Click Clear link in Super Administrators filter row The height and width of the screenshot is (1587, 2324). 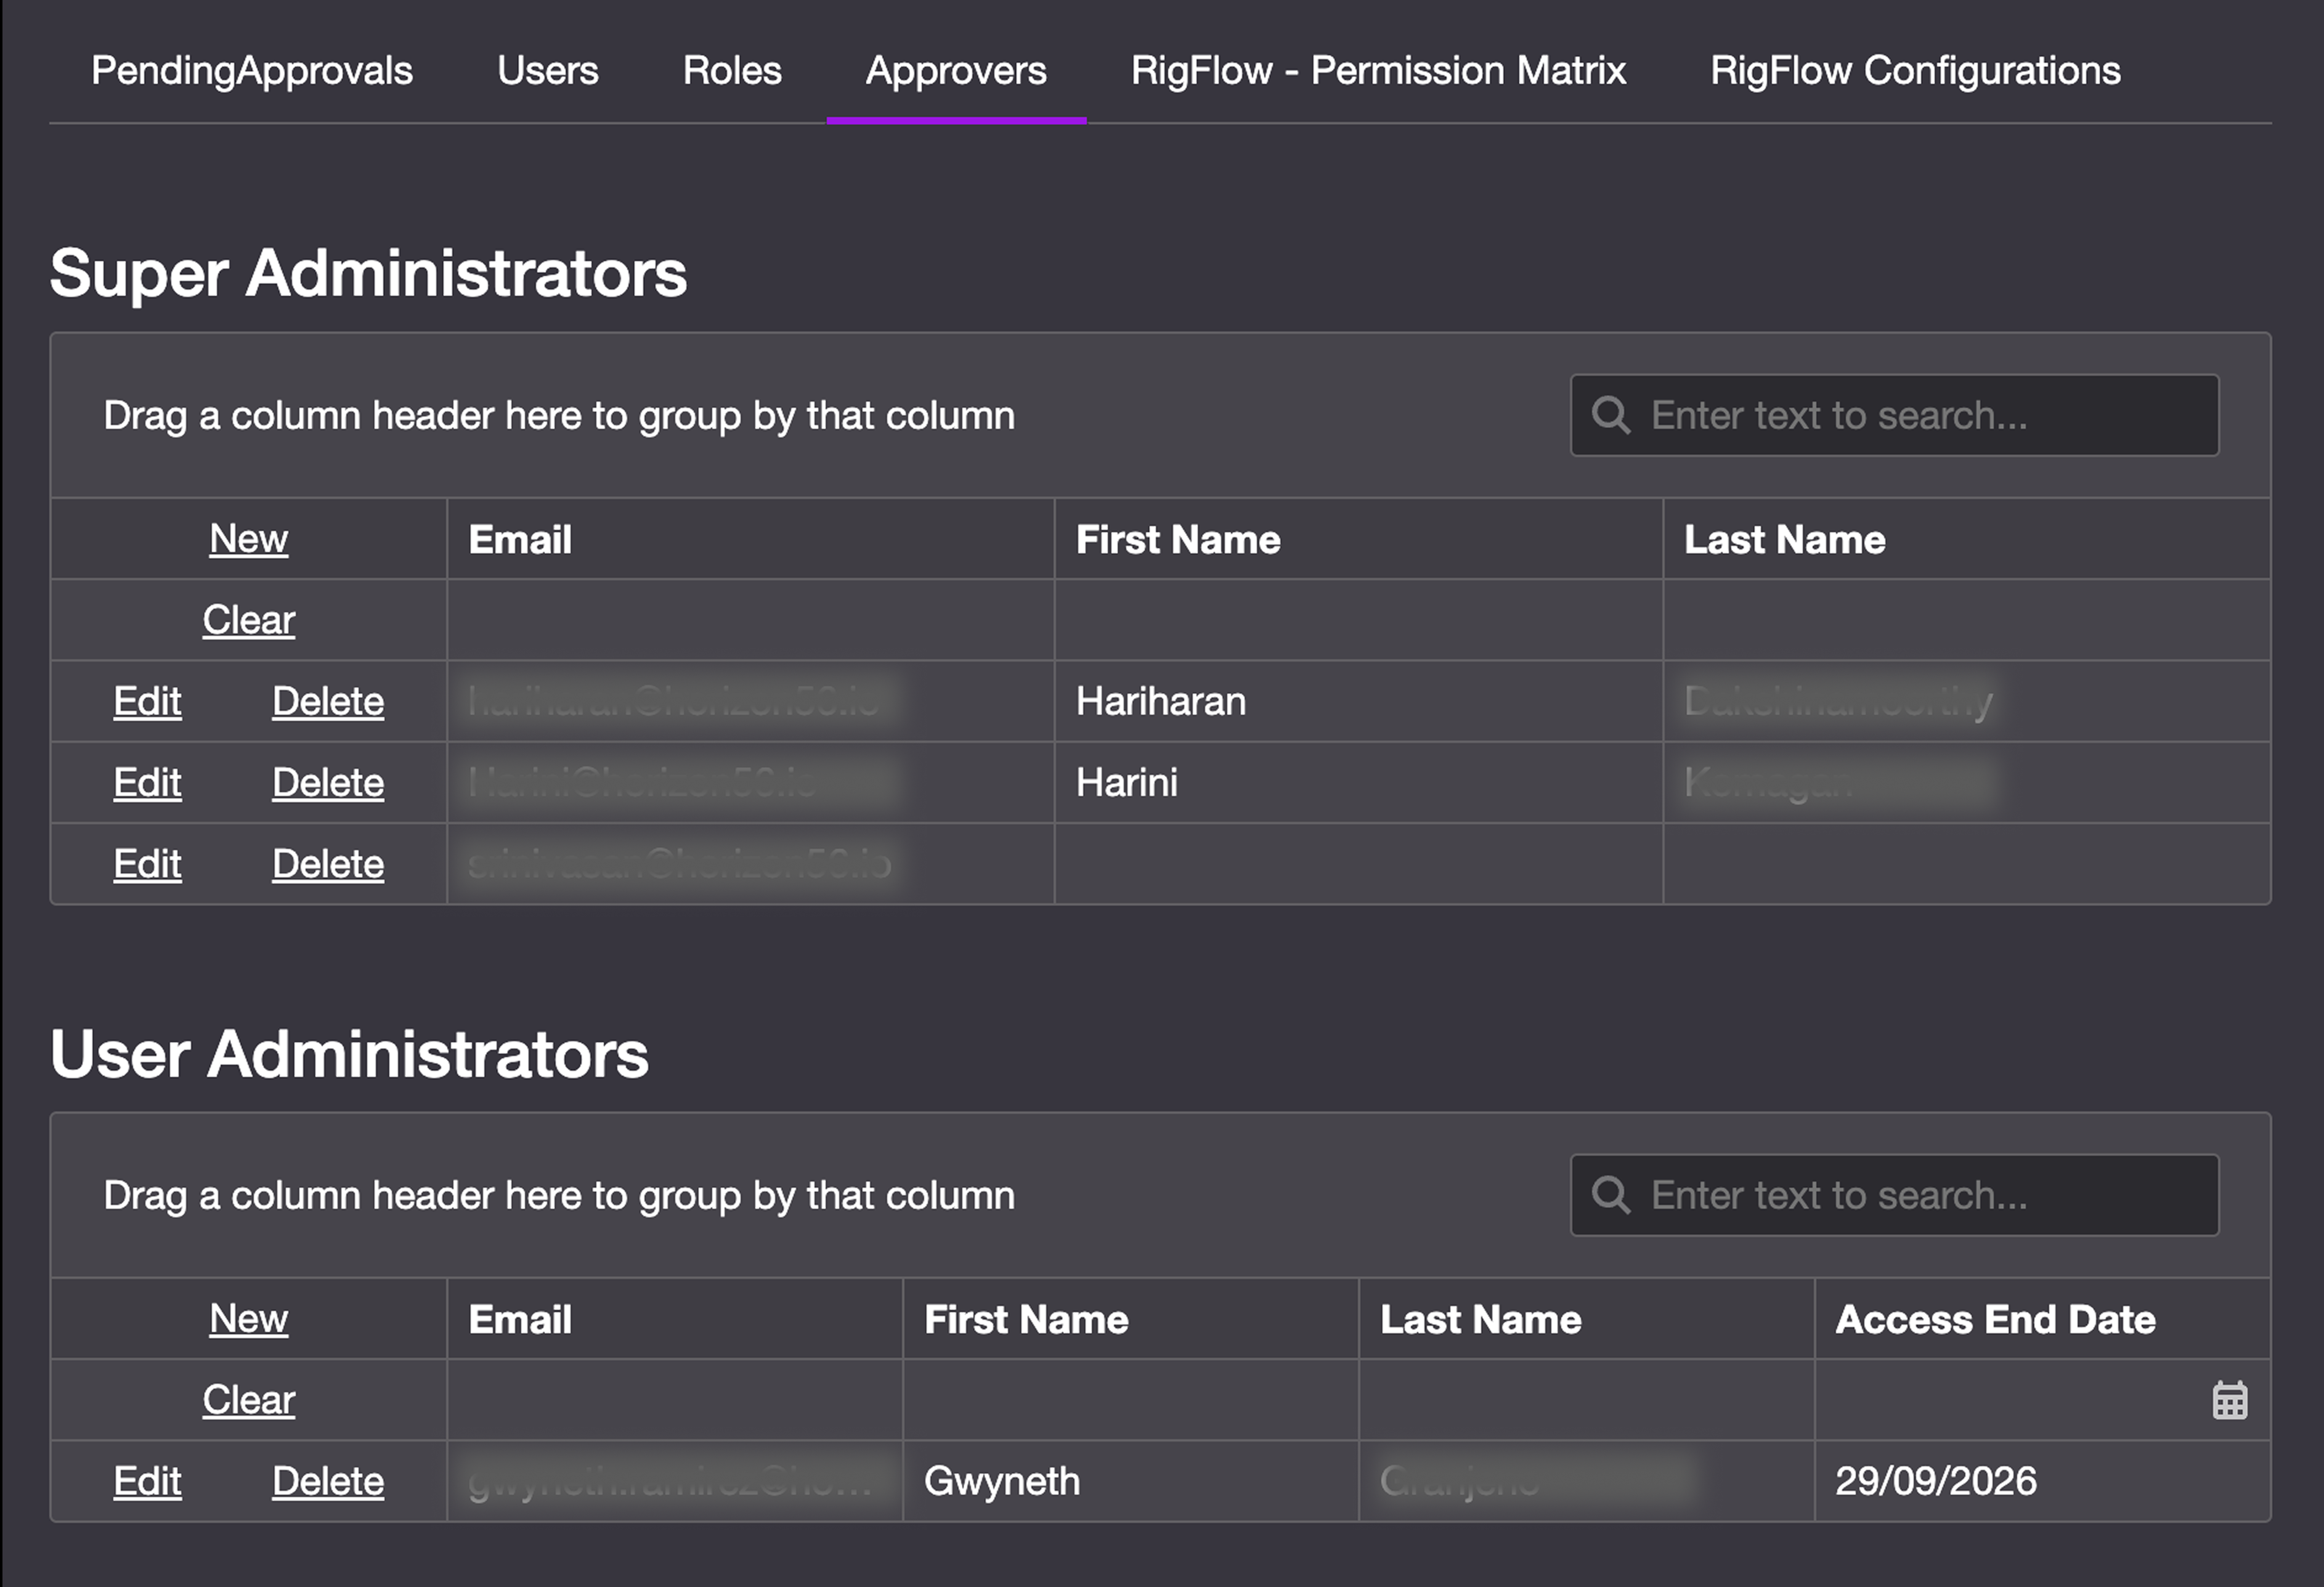pos(248,620)
